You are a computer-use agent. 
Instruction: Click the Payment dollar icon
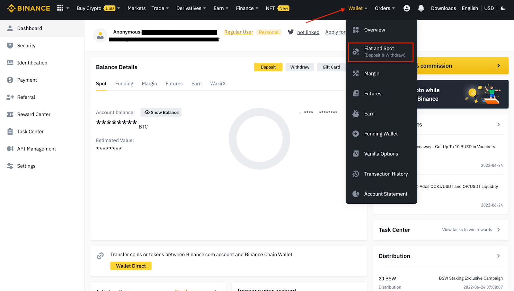(x=10, y=80)
